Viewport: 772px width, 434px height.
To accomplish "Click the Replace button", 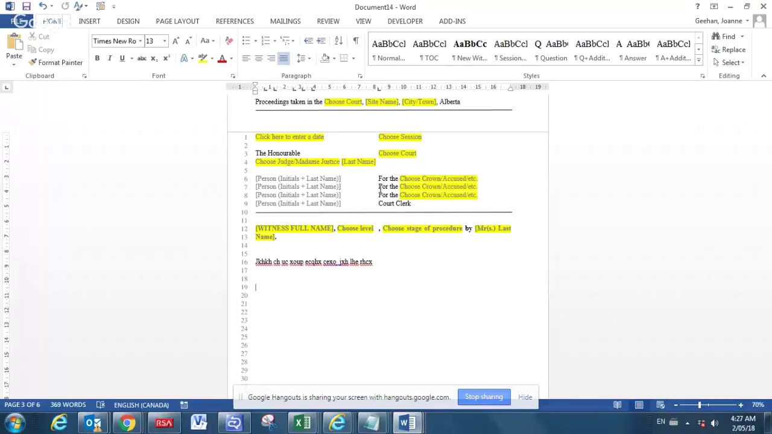I will coord(729,50).
